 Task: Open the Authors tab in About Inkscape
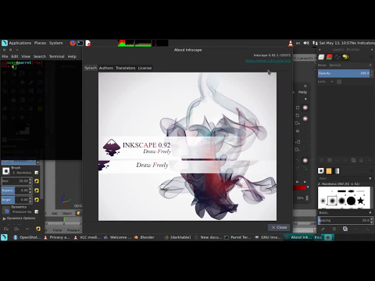pyautogui.click(x=106, y=68)
